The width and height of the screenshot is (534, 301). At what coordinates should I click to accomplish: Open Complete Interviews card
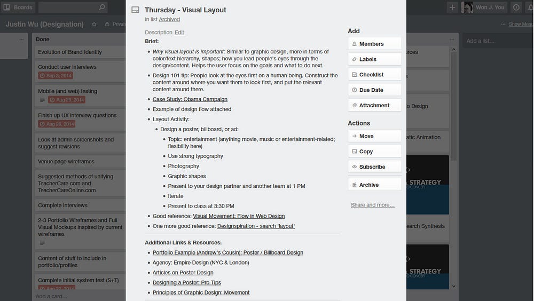(80, 205)
